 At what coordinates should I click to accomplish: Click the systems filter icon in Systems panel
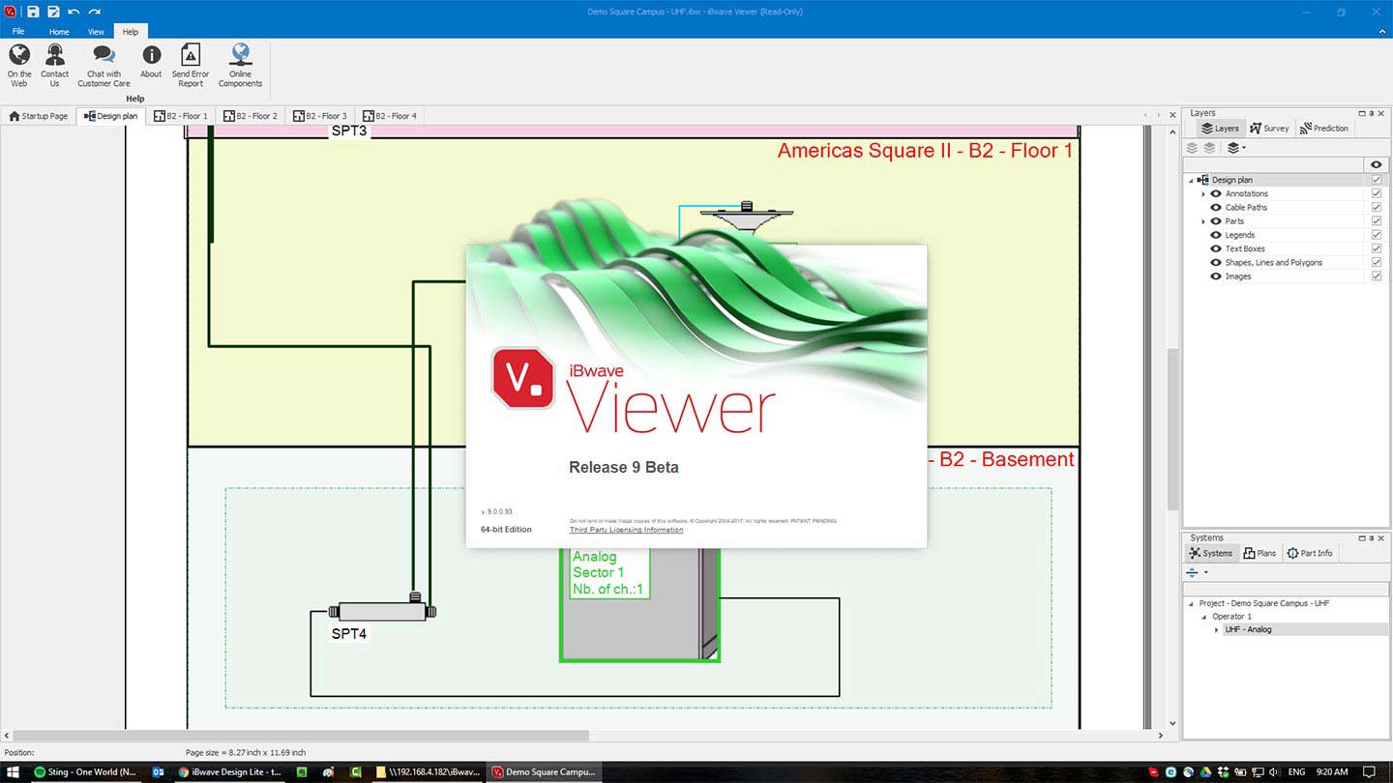pyautogui.click(x=1193, y=572)
